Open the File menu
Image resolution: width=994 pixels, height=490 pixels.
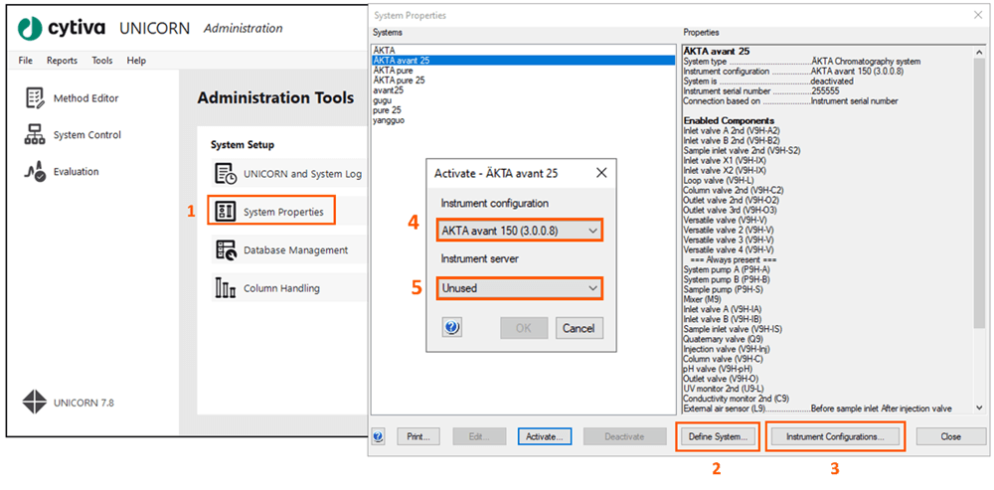26,61
